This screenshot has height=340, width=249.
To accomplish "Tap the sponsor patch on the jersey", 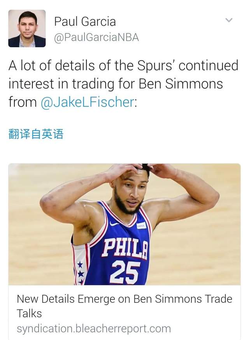I will [x=141, y=226].
